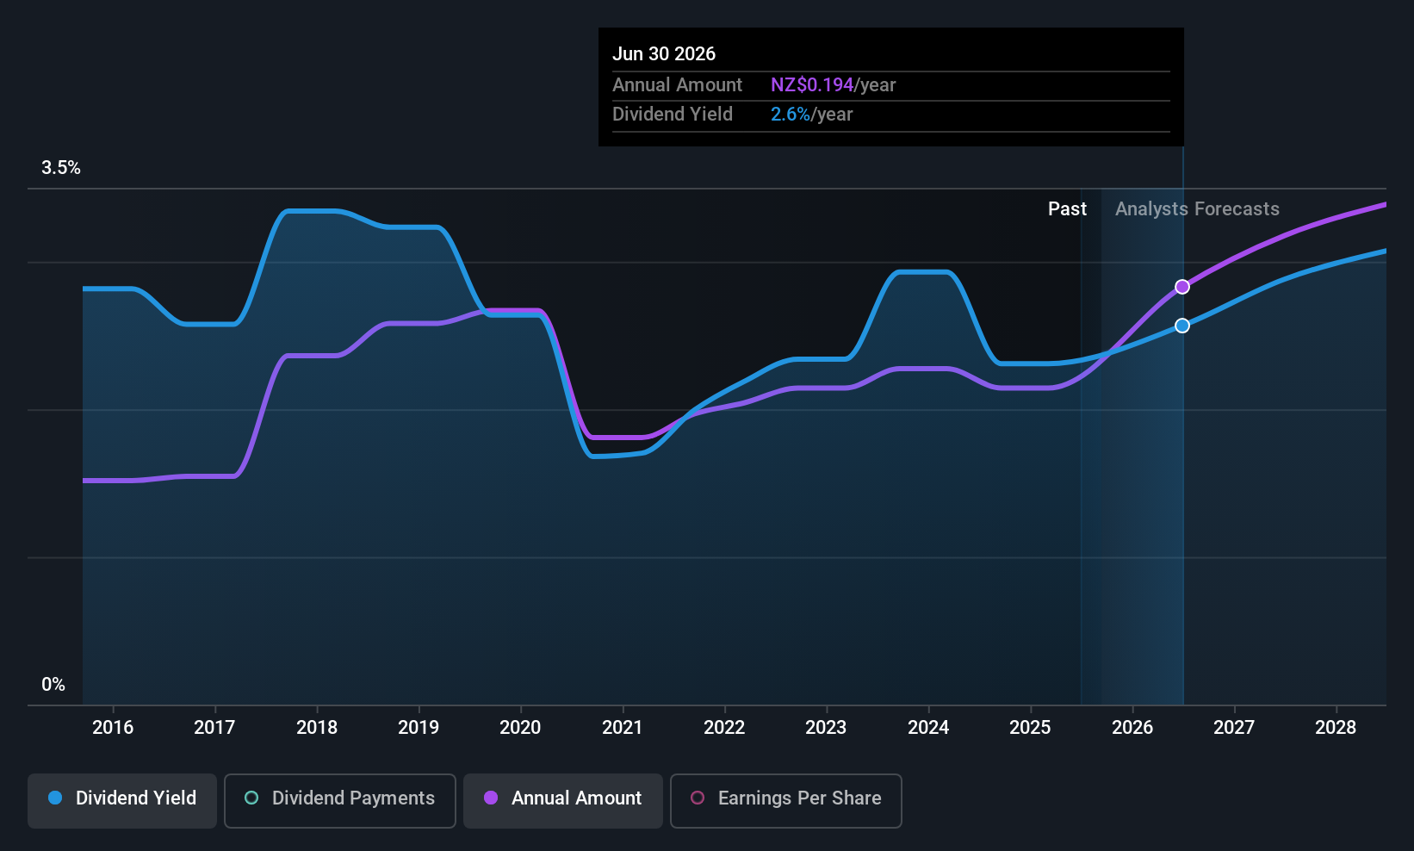Click the blue Dividend Yield legend dot
The height and width of the screenshot is (851, 1414).
point(55,798)
